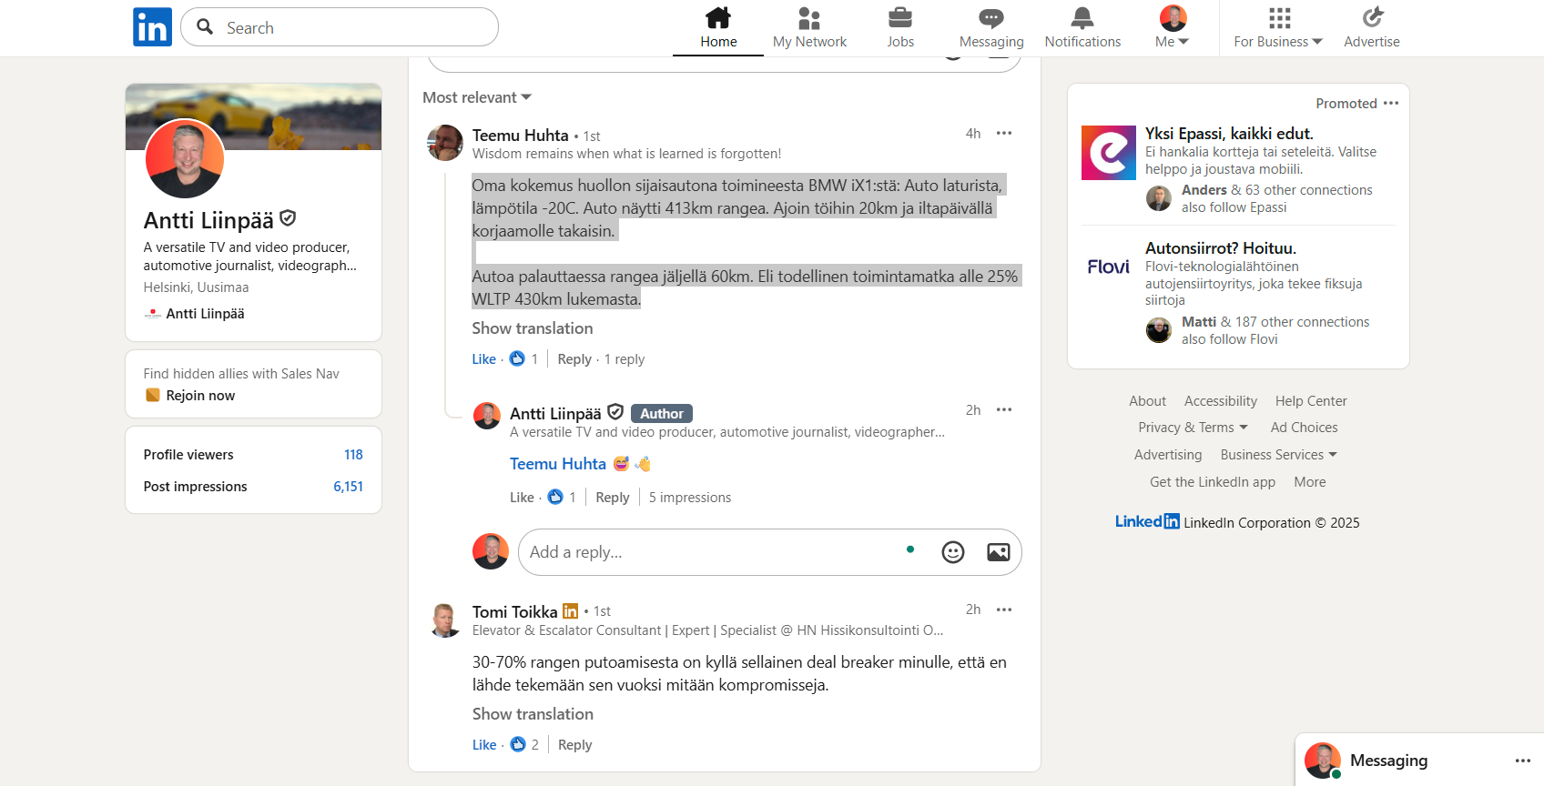This screenshot has height=786, width=1544.
Task: Expand the Most relevant sort dropdown
Action: pyautogui.click(x=477, y=97)
